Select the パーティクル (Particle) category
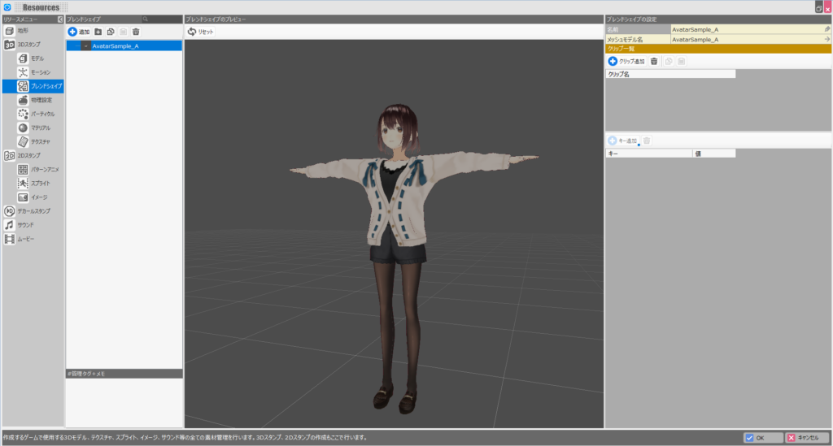The width and height of the screenshot is (833, 446). tap(41, 114)
